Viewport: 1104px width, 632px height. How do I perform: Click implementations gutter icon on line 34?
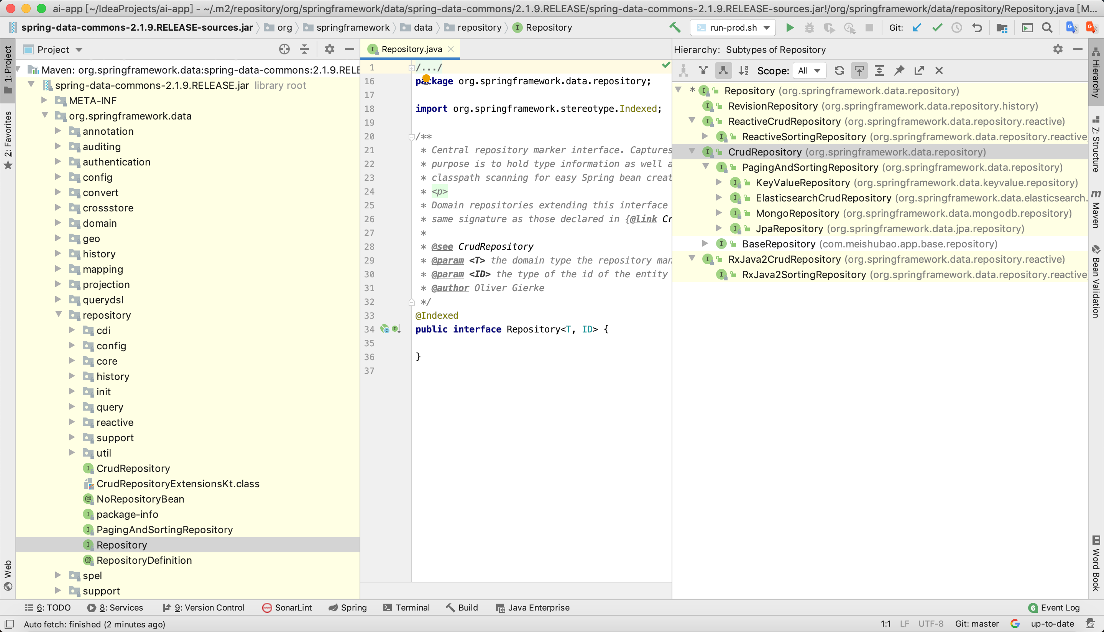point(396,329)
